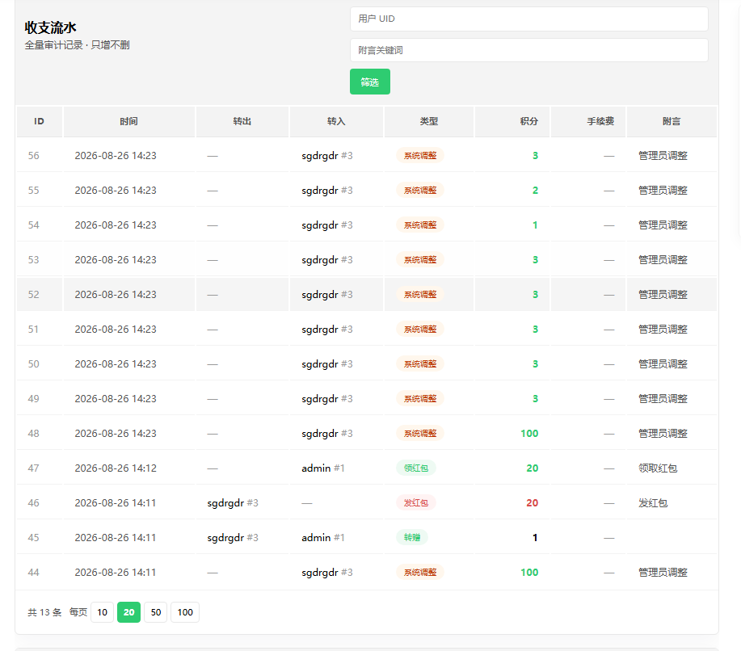Click the 手续费 column header
741x651 pixels.
click(x=588, y=121)
